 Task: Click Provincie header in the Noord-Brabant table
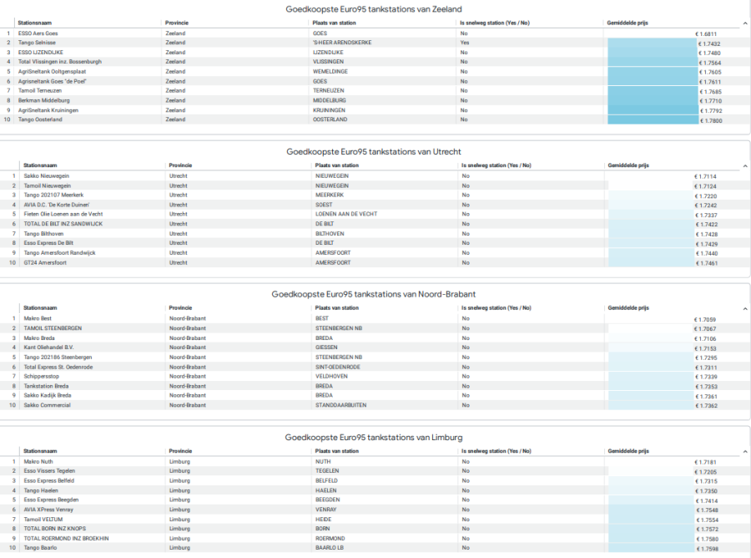point(180,307)
